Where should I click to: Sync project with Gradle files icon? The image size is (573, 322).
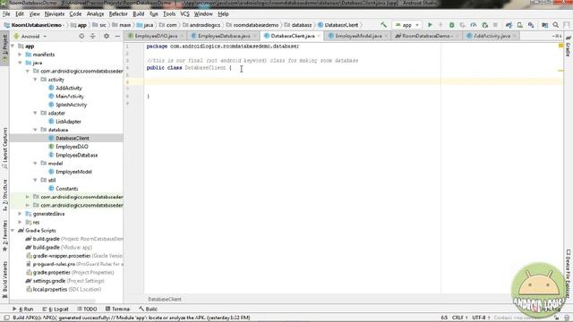click(509, 25)
